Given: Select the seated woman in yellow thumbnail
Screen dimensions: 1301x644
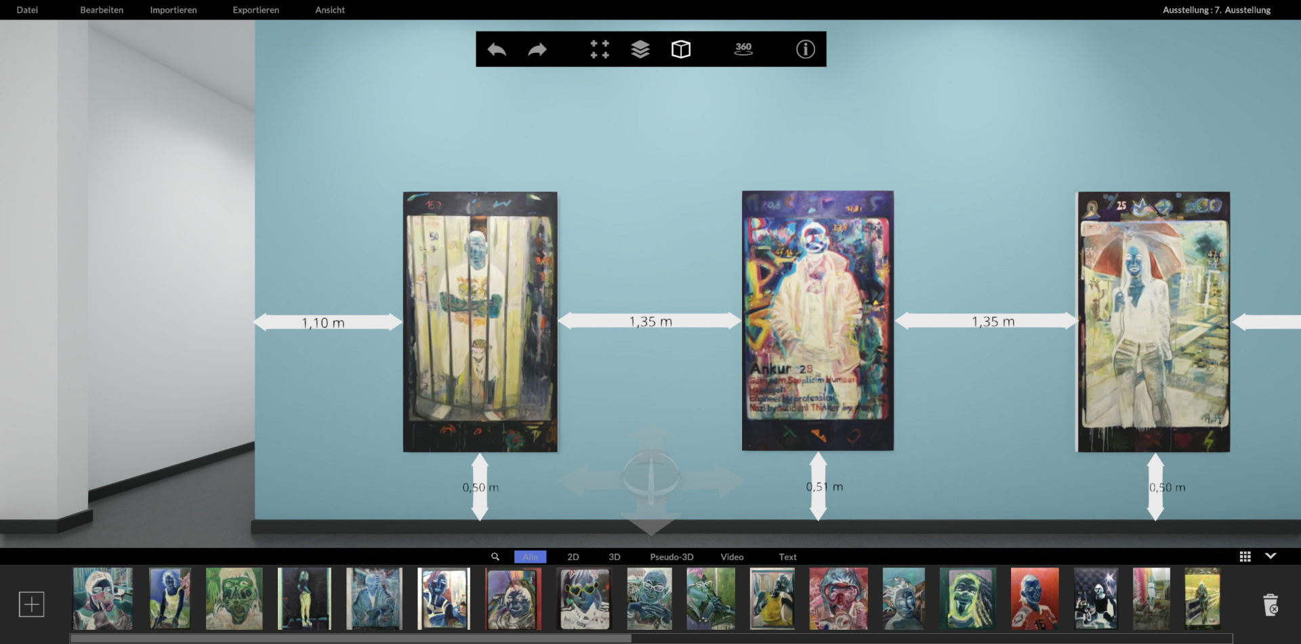Looking at the screenshot, I should click(x=169, y=599).
